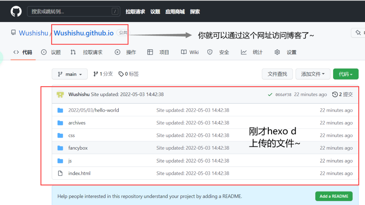Open the Wushishu profile link
This screenshot has height=205, width=365.
click(33, 33)
